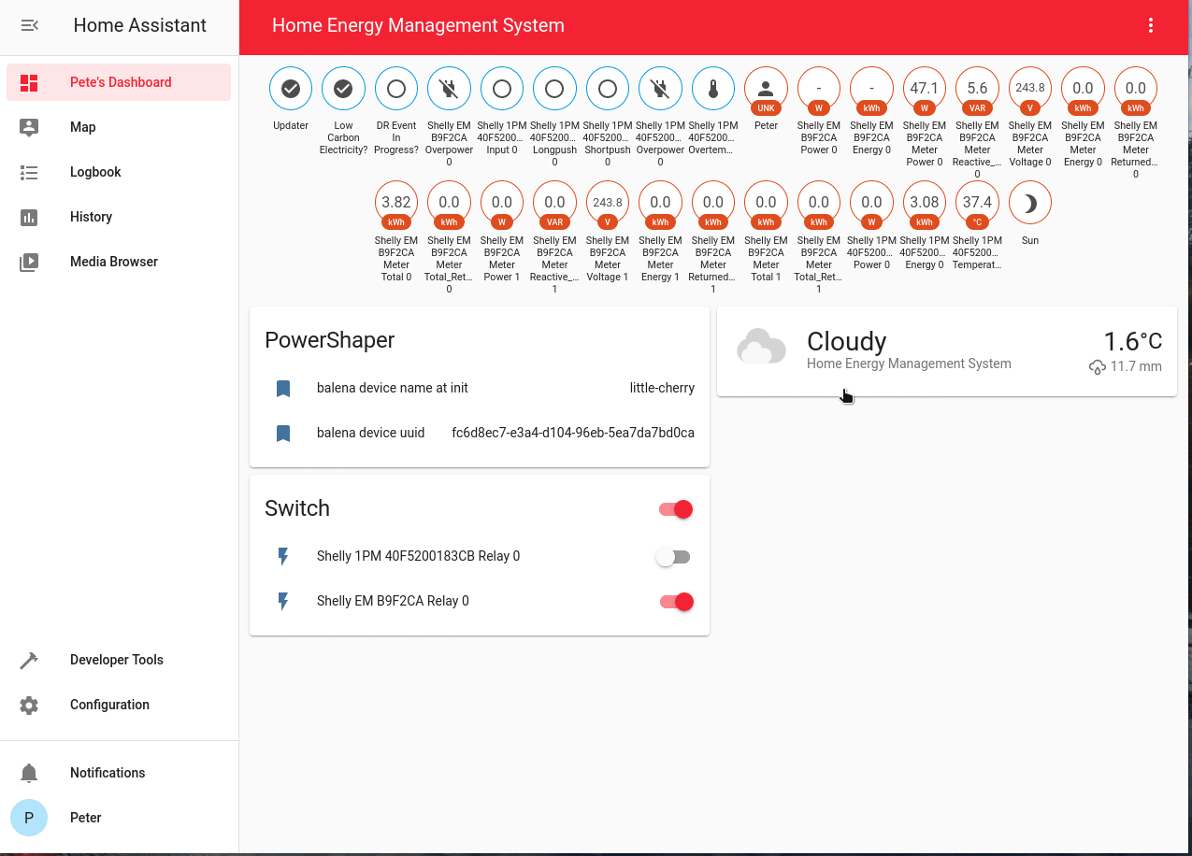Open the Sun moon badge

point(1030,204)
